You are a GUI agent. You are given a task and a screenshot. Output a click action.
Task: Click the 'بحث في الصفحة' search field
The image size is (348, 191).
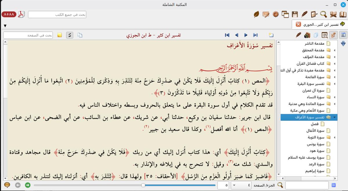click(x=28, y=35)
